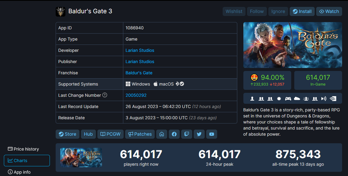Click the help icon beside Last Change Number
348x176 pixels.
pyautogui.click(x=105, y=95)
